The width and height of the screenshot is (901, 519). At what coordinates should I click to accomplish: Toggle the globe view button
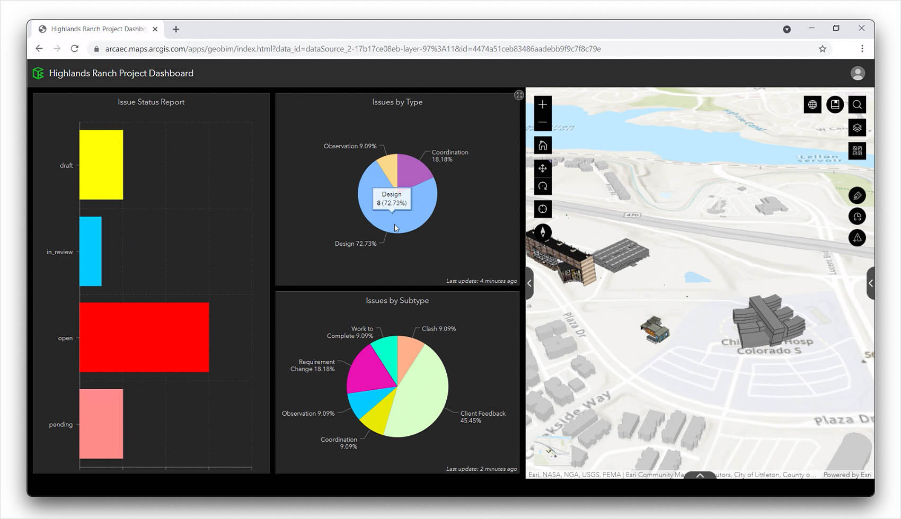(812, 105)
